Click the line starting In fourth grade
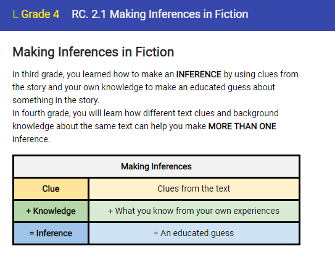This screenshot has width=335, height=267. 146,113
